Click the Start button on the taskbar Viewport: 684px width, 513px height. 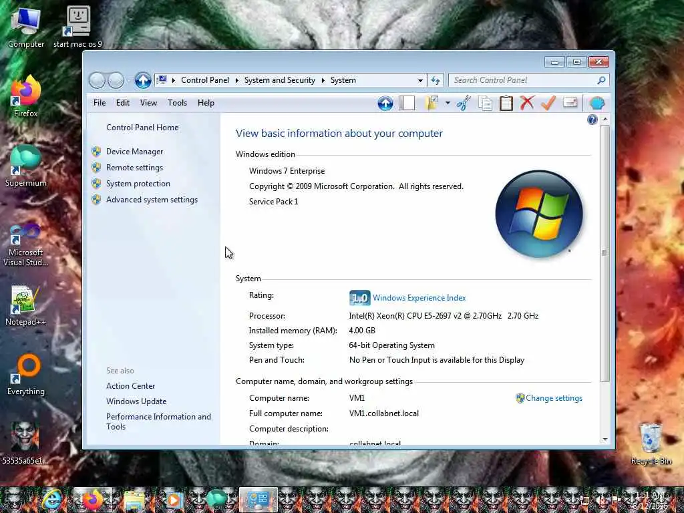tap(14, 500)
